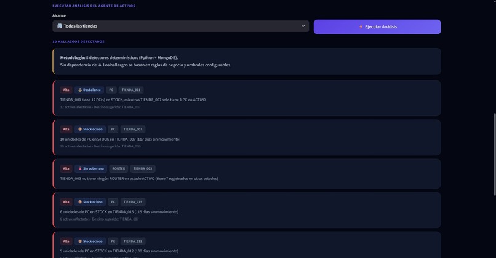Click text '6 unidades de PC en STOCK en TIENDA_015'

[x=97, y=212]
